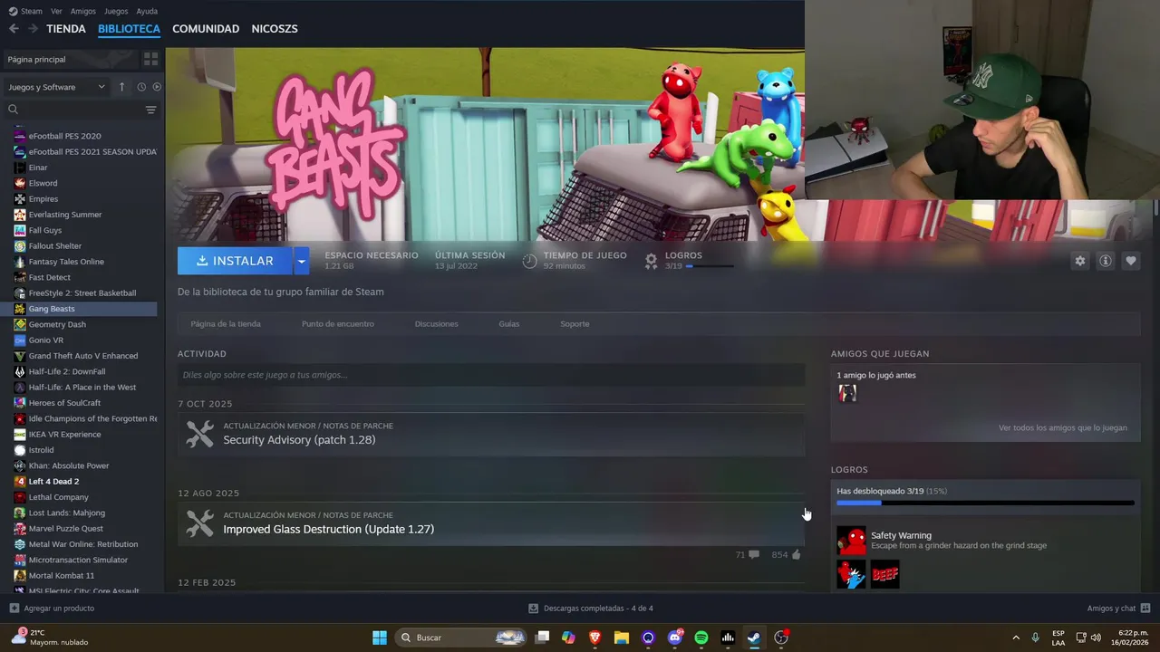The height and width of the screenshot is (652, 1160).
Task: Open the Amigos menu
Action: (x=83, y=11)
